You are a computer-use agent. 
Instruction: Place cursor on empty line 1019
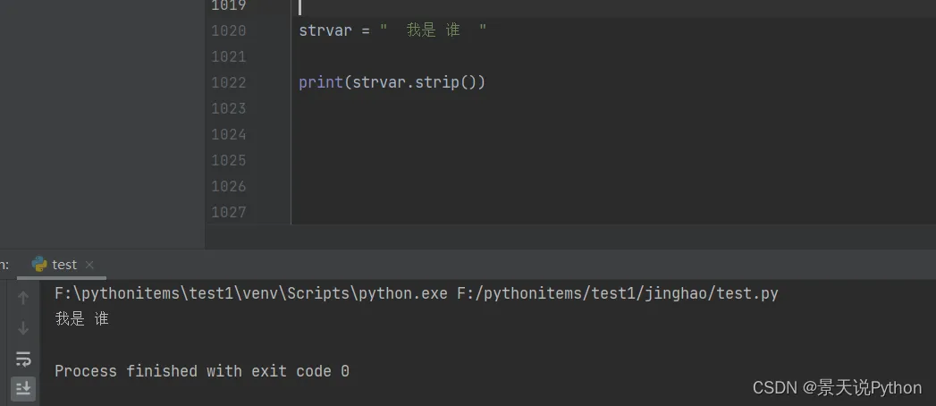coord(447,6)
